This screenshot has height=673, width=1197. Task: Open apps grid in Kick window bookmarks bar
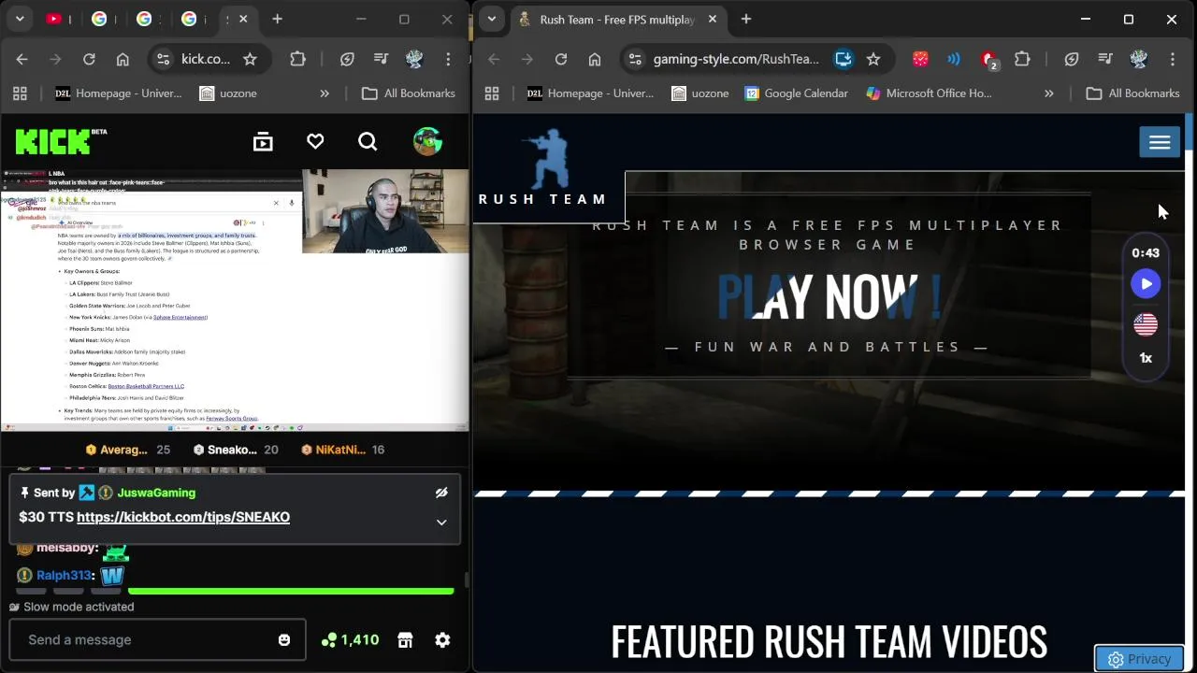click(20, 93)
